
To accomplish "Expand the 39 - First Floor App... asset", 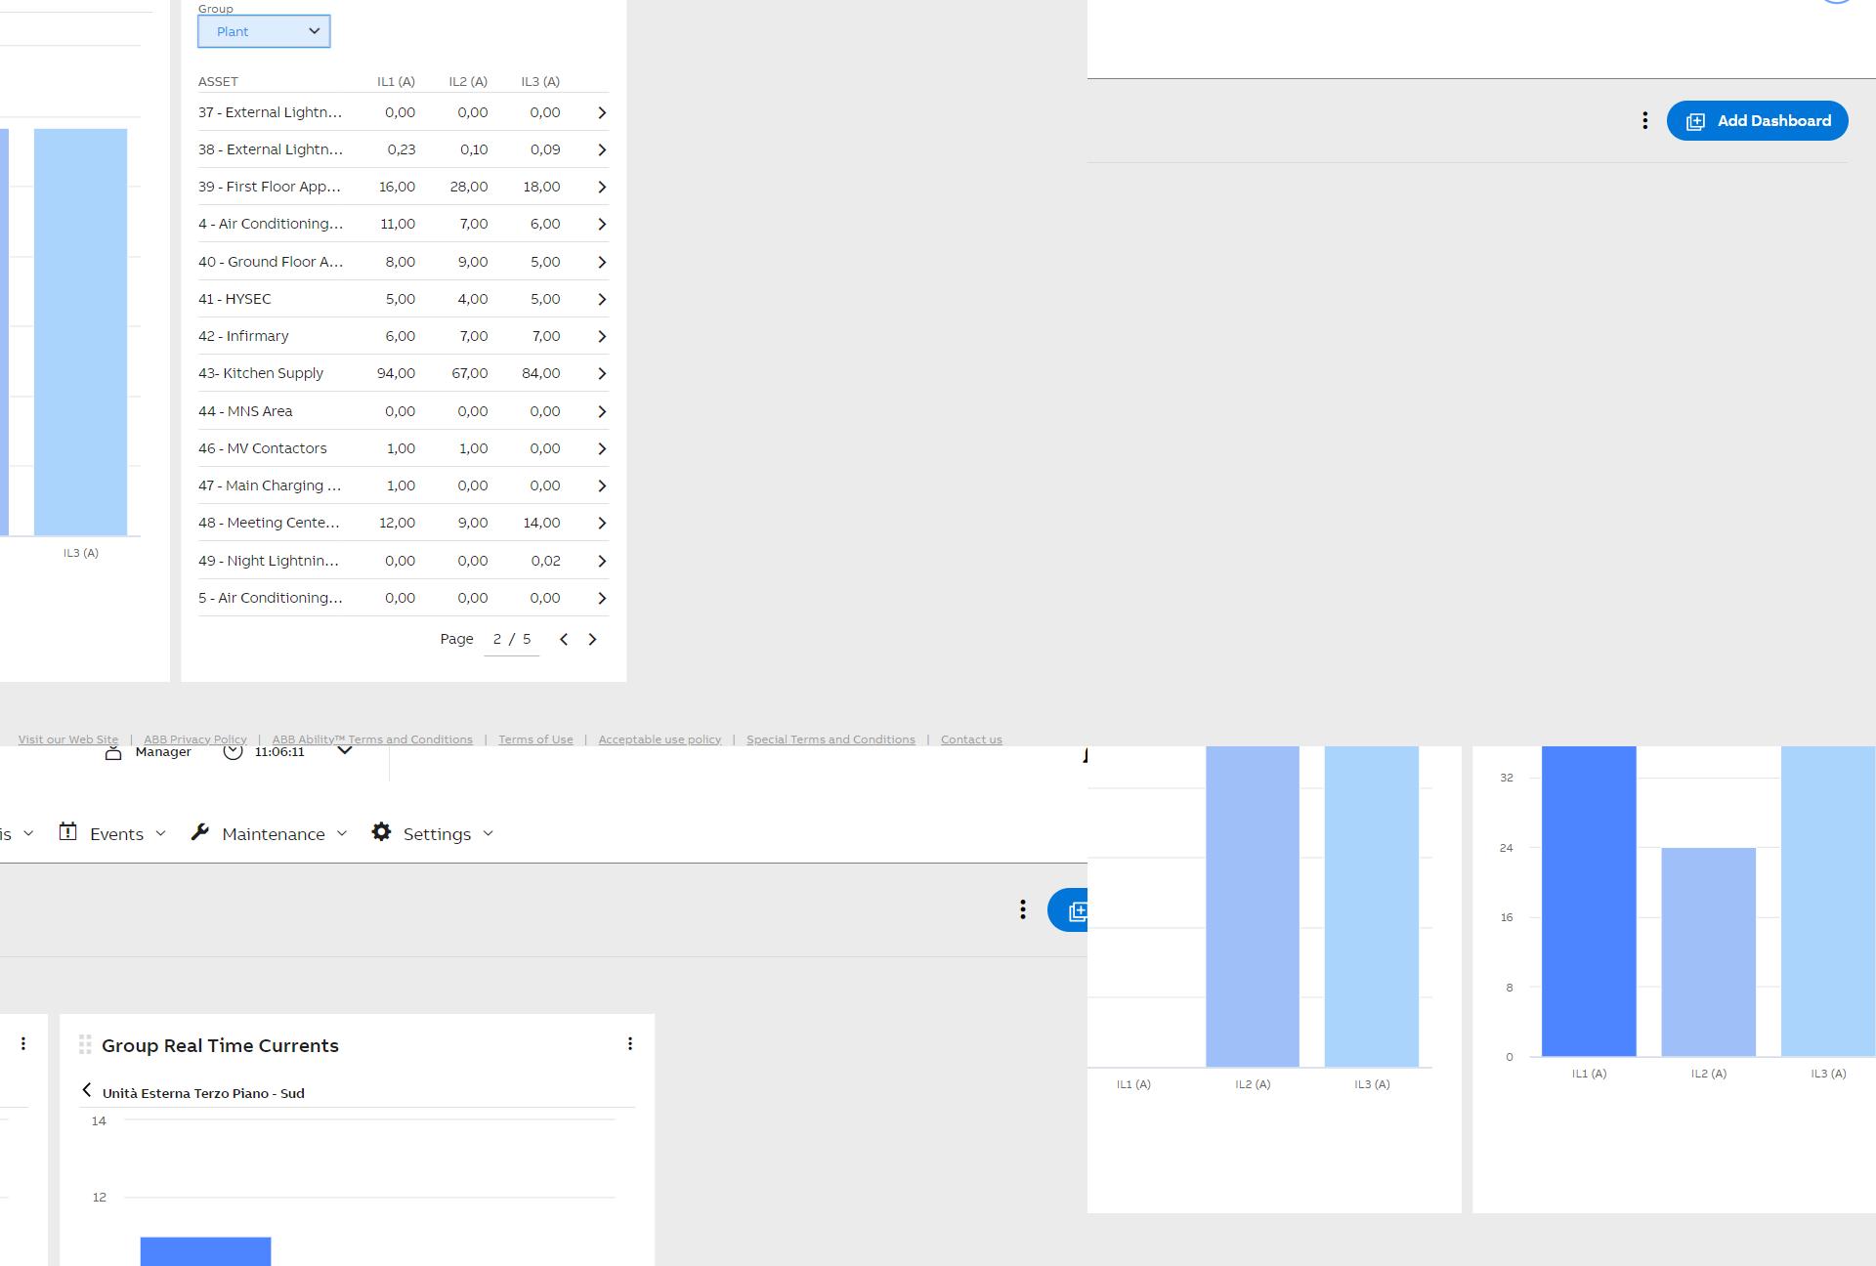I will 600,185.
